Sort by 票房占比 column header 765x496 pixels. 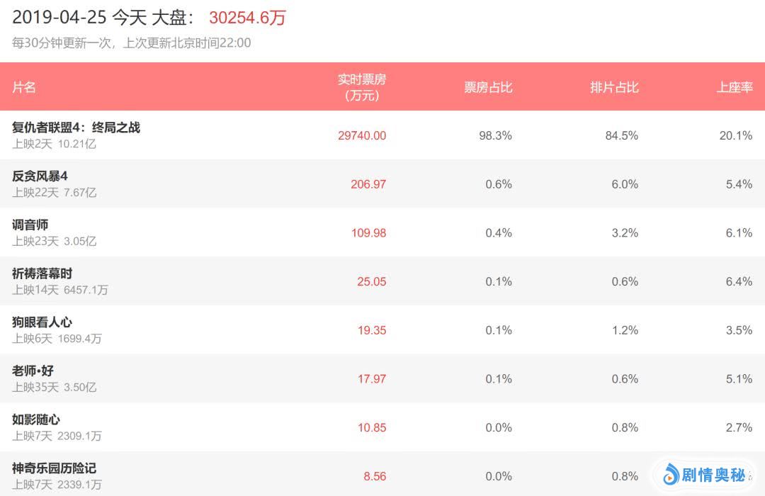coord(488,87)
